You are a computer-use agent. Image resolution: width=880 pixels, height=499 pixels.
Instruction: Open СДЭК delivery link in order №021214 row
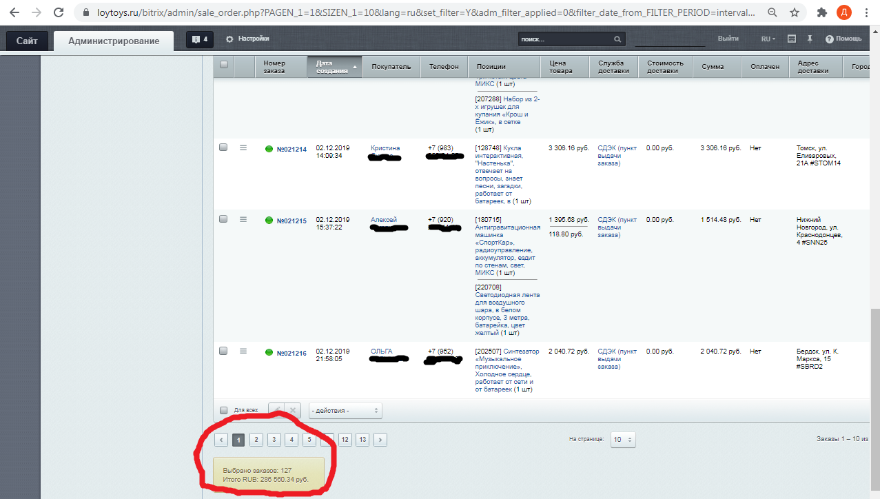618,156
